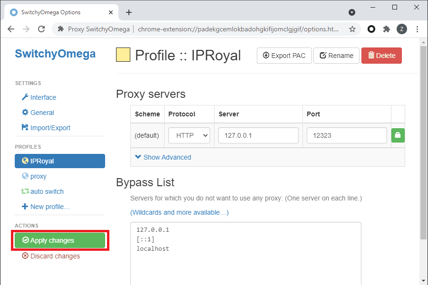Open Chrome three-dot menu
This screenshot has width=428, height=285.
[417, 29]
